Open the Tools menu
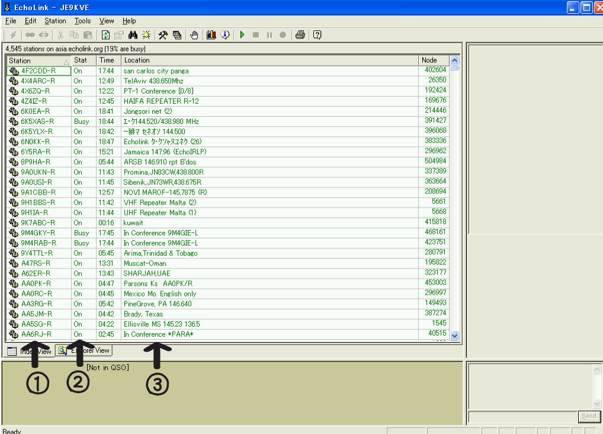Screen dimensions: 603x434 [x=83, y=21]
